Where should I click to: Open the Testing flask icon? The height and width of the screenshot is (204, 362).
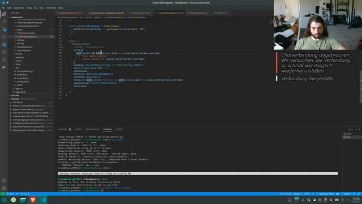[4, 59]
